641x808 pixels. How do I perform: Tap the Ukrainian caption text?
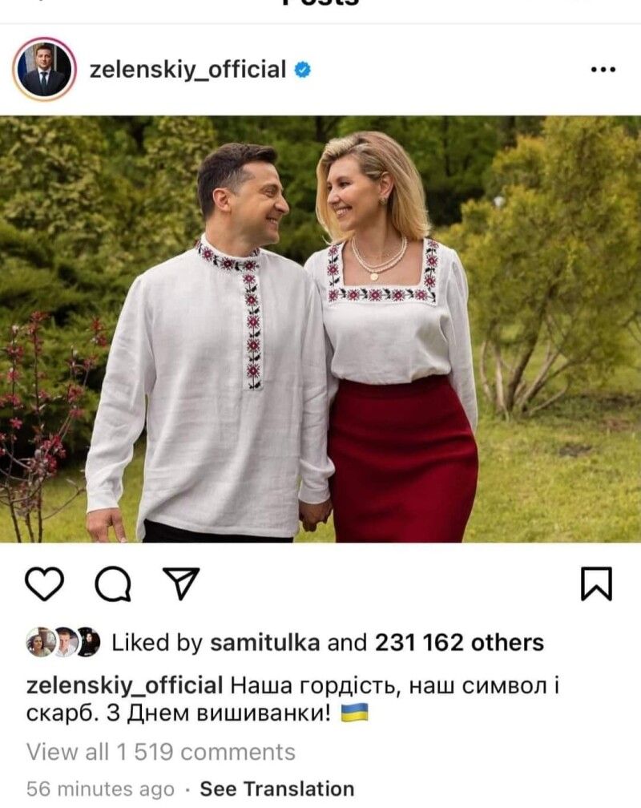click(x=292, y=699)
